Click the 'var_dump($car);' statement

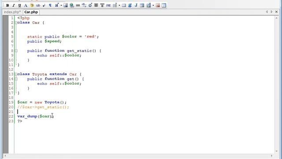36,116
